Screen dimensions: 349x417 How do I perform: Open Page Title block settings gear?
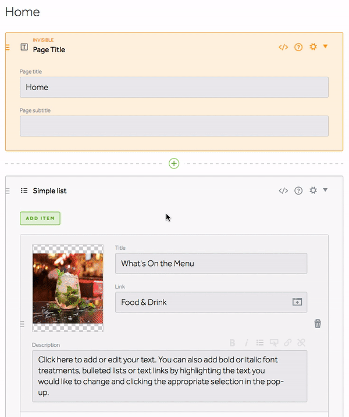tap(313, 47)
